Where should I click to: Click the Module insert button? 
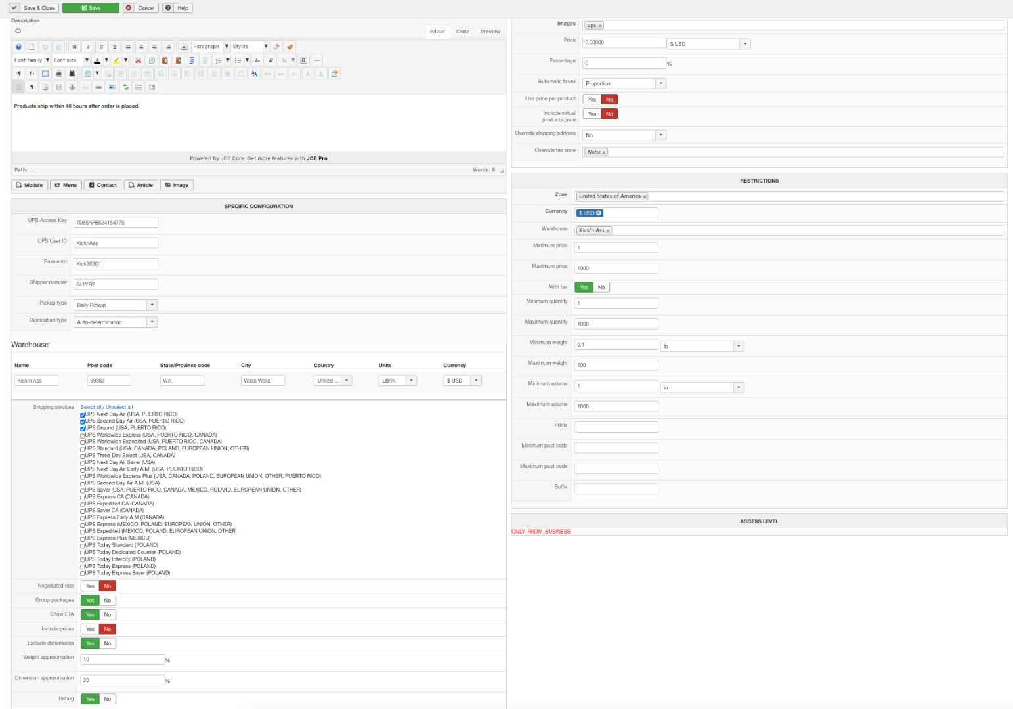click(x=30, y=185)
